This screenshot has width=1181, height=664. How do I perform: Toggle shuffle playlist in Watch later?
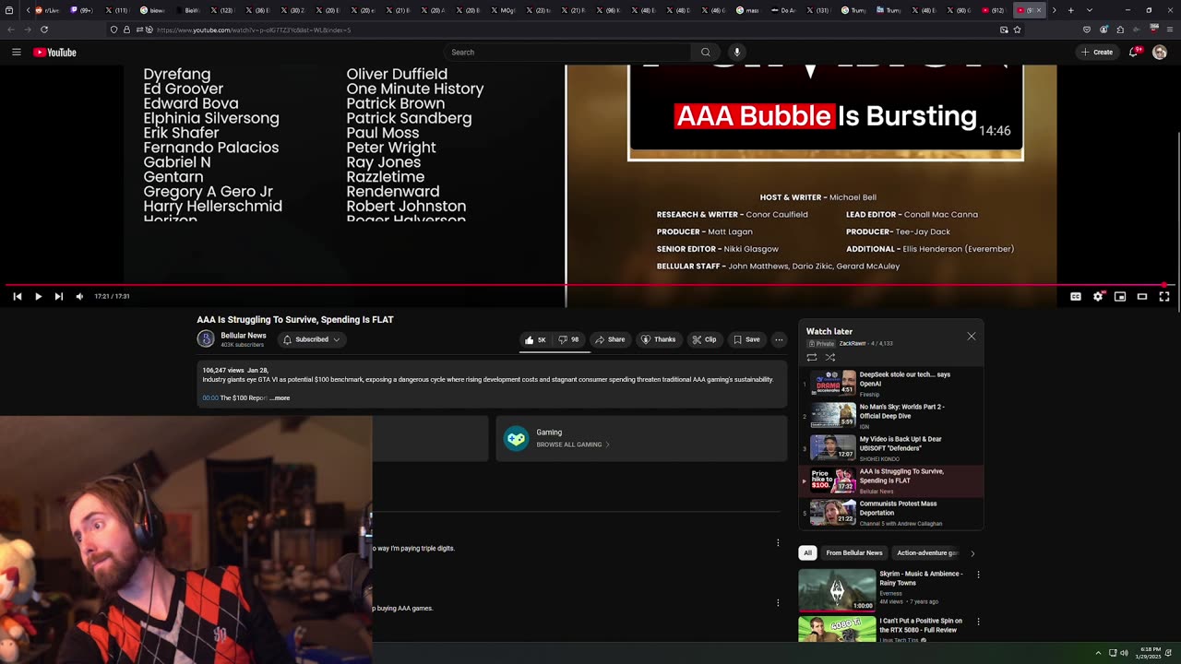[830, 357]
